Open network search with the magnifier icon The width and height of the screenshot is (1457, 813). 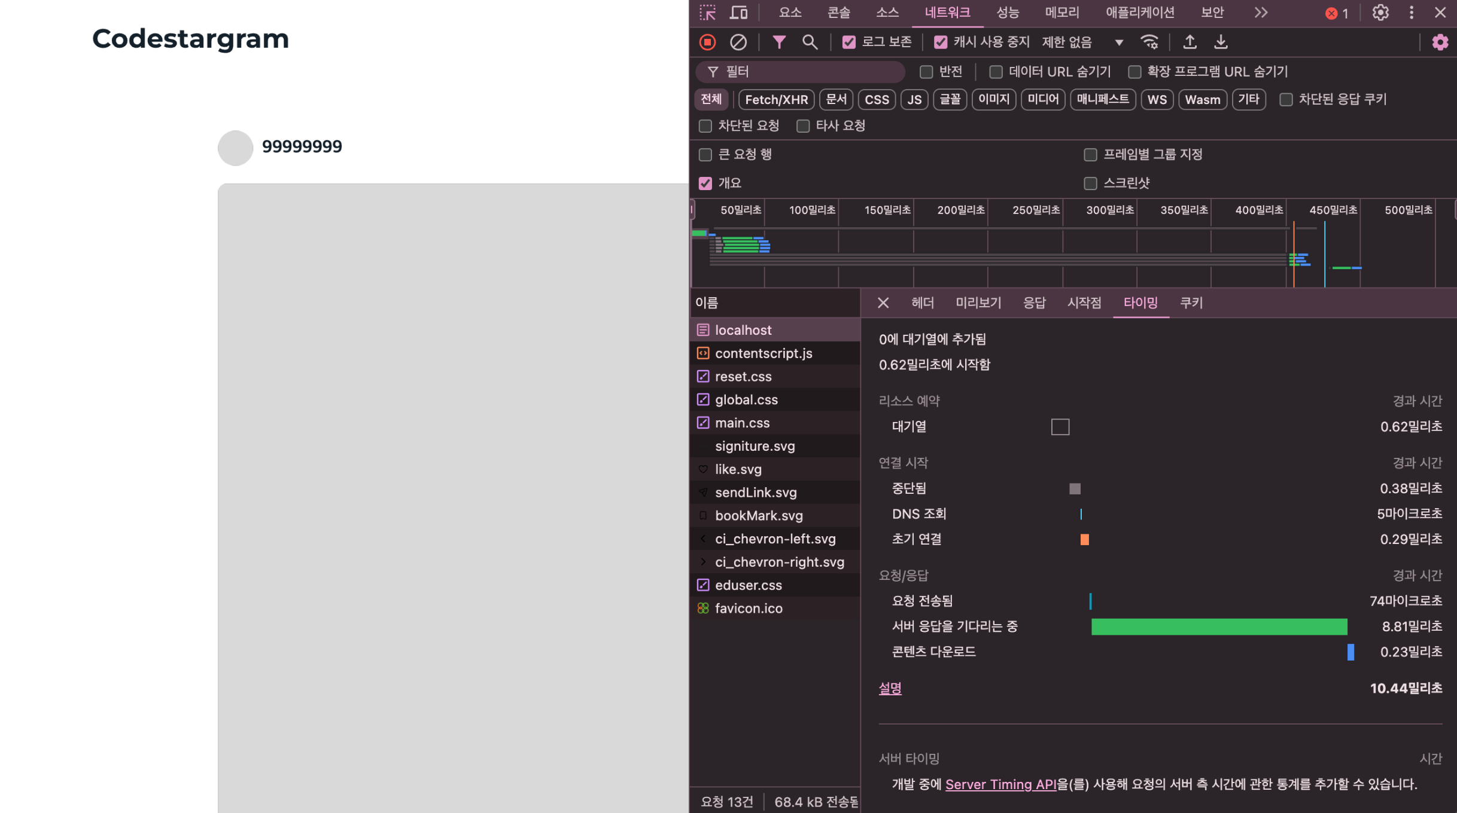[810, 42]
